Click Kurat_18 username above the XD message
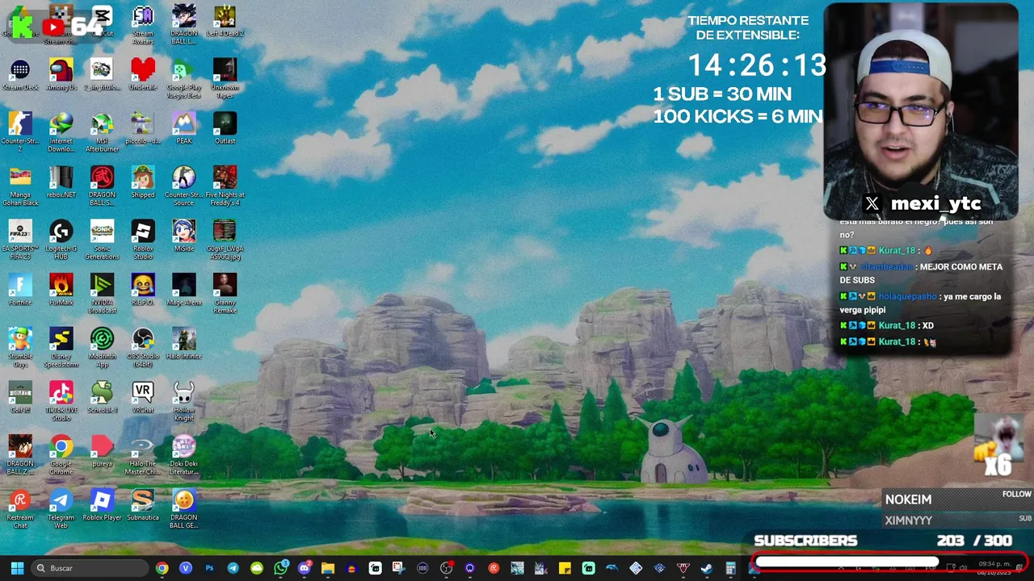The width and height of the screenshot is (1034, 581). click(897, 325)
